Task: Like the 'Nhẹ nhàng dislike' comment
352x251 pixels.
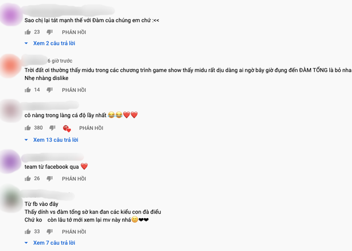Action: pos(28,90)
